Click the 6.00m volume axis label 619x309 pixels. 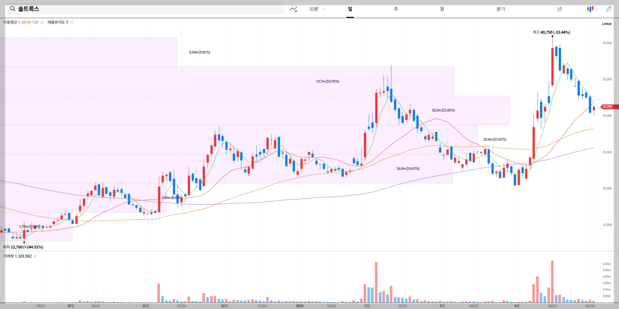point(607,264)
